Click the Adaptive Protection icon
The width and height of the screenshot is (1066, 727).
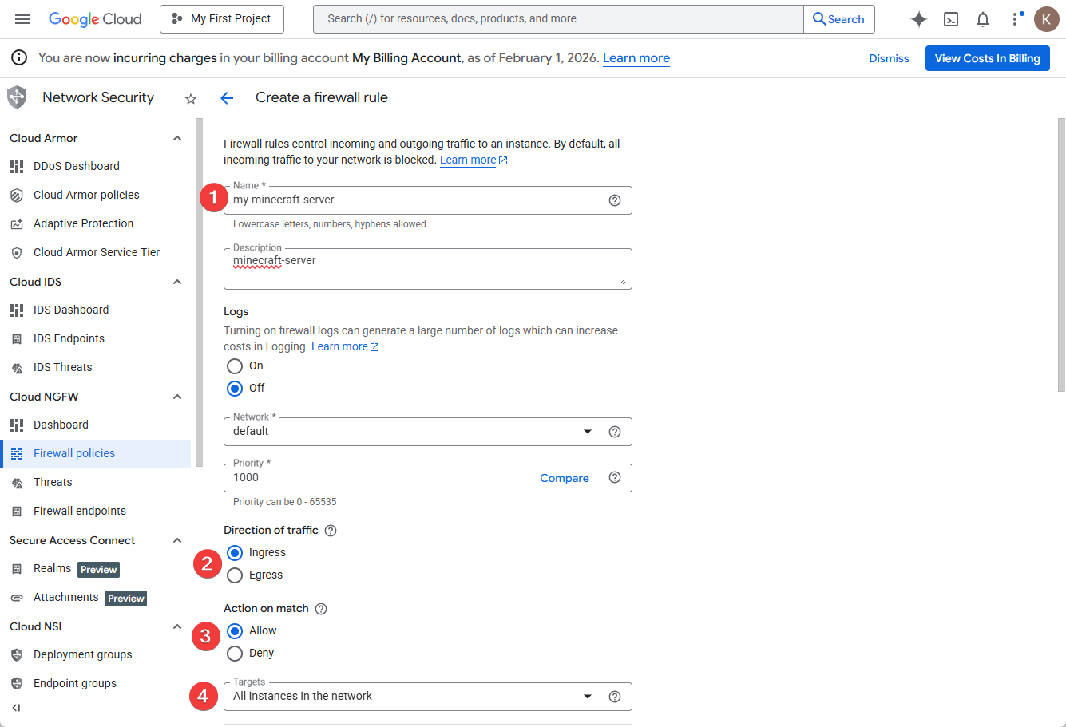17,224
